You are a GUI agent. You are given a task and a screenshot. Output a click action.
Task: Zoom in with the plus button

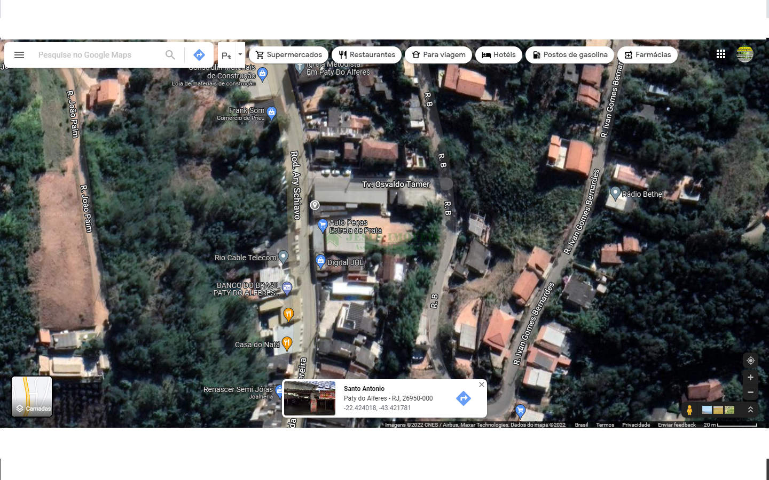pyautogui.click(x=750, y=378)
